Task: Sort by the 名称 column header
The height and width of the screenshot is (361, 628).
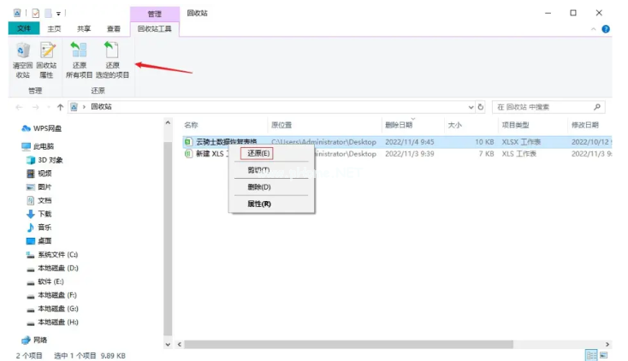Action: point(191,125)
